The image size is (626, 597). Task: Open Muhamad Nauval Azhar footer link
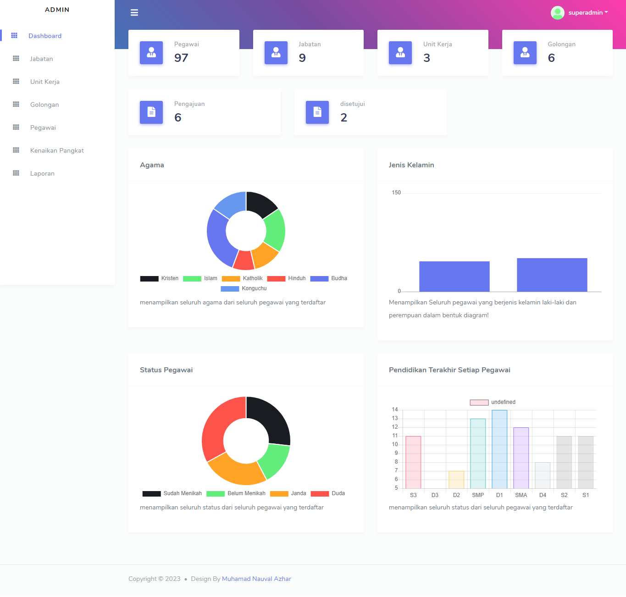[x=256, y=579]
